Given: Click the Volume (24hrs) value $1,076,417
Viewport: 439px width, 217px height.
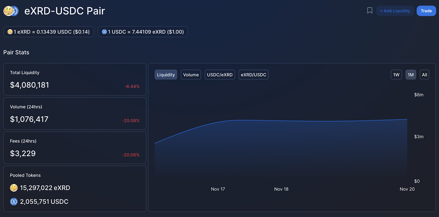Looking at the screenshot, I should pos(29,119).
